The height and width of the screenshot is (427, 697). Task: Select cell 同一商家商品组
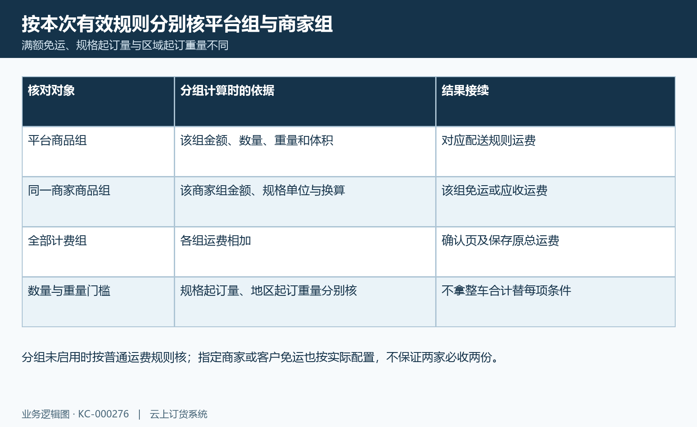98,202
